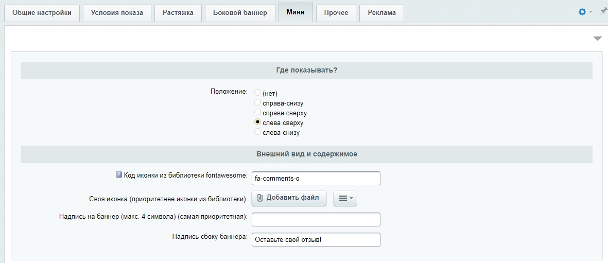Screen dimensions: 608x263
Task: Focus the empty banner caption field
Action: [316, 219]
